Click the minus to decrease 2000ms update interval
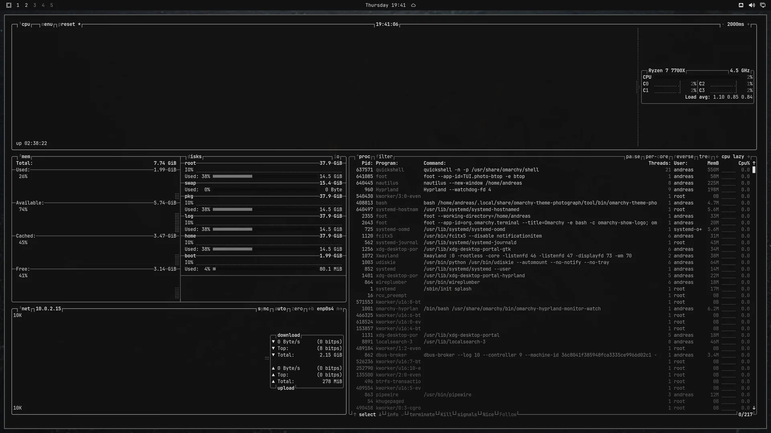Viewport: 771px width, 433px height. [723, 24]
